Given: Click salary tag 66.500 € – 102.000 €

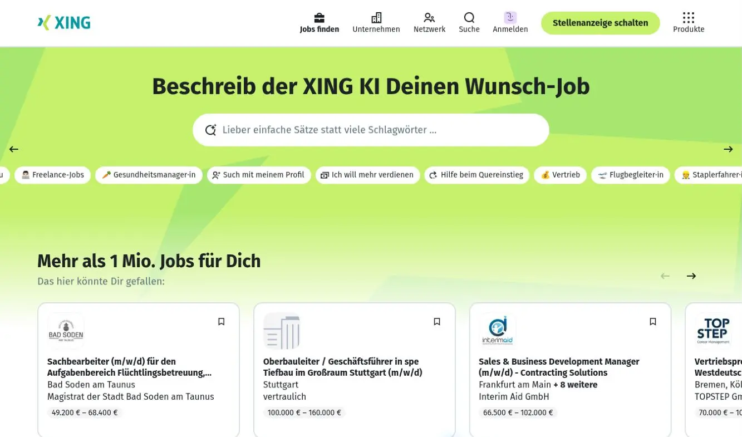Looking at the screenshot, I should 518,413.
